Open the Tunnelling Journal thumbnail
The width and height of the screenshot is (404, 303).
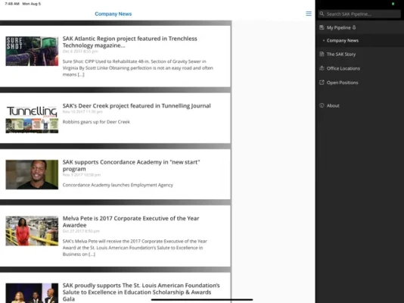pos(32,119)
